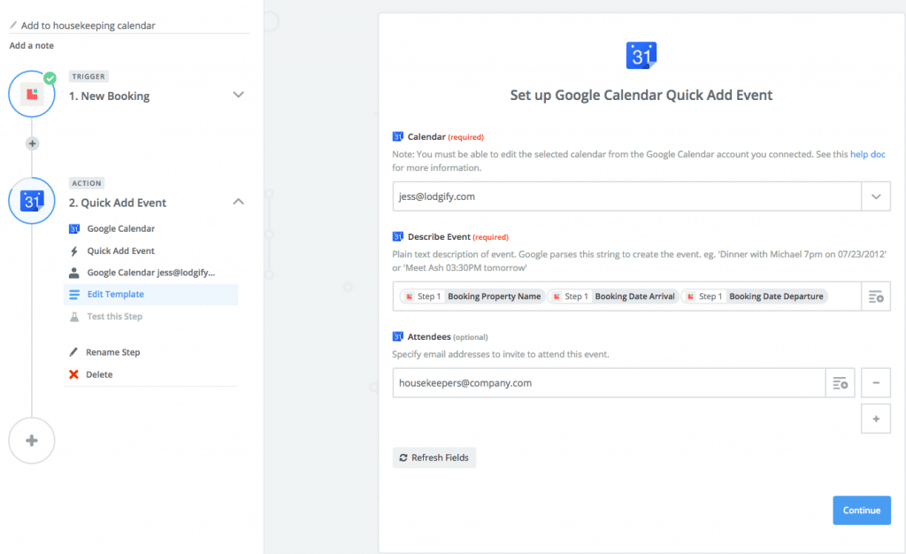The image size is (906, 554).
Task: Click the Describe Event field label
Action: (439, 237)
